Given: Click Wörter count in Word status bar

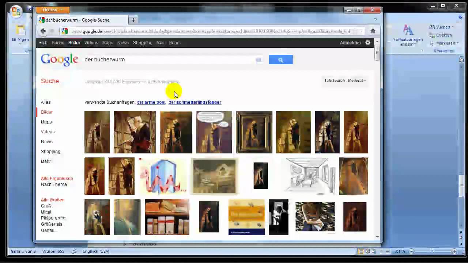Looking at the screenshot, I should 53,251.
